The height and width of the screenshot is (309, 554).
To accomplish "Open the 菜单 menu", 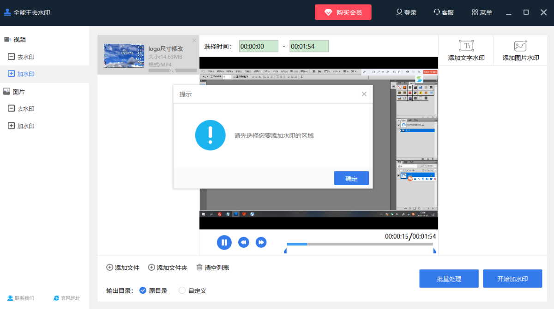I will coord(482,12).
